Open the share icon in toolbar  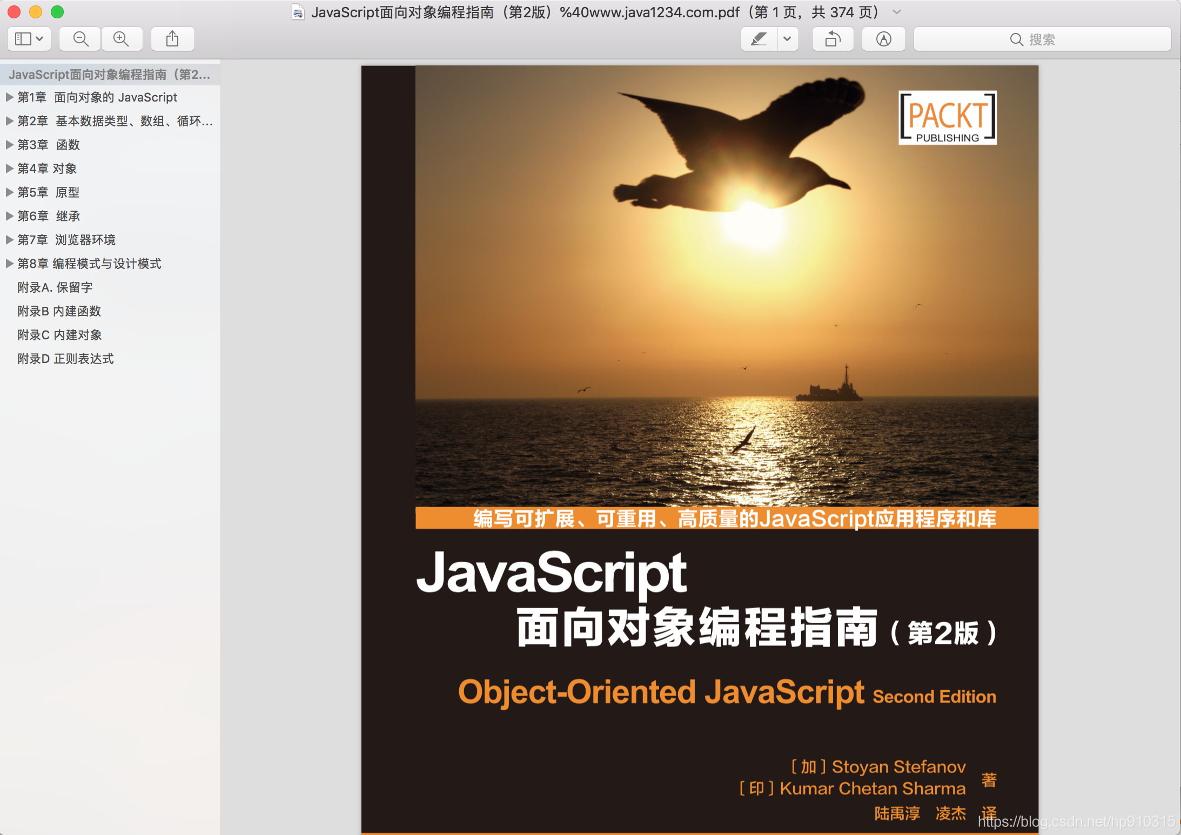tap(172, 39)
